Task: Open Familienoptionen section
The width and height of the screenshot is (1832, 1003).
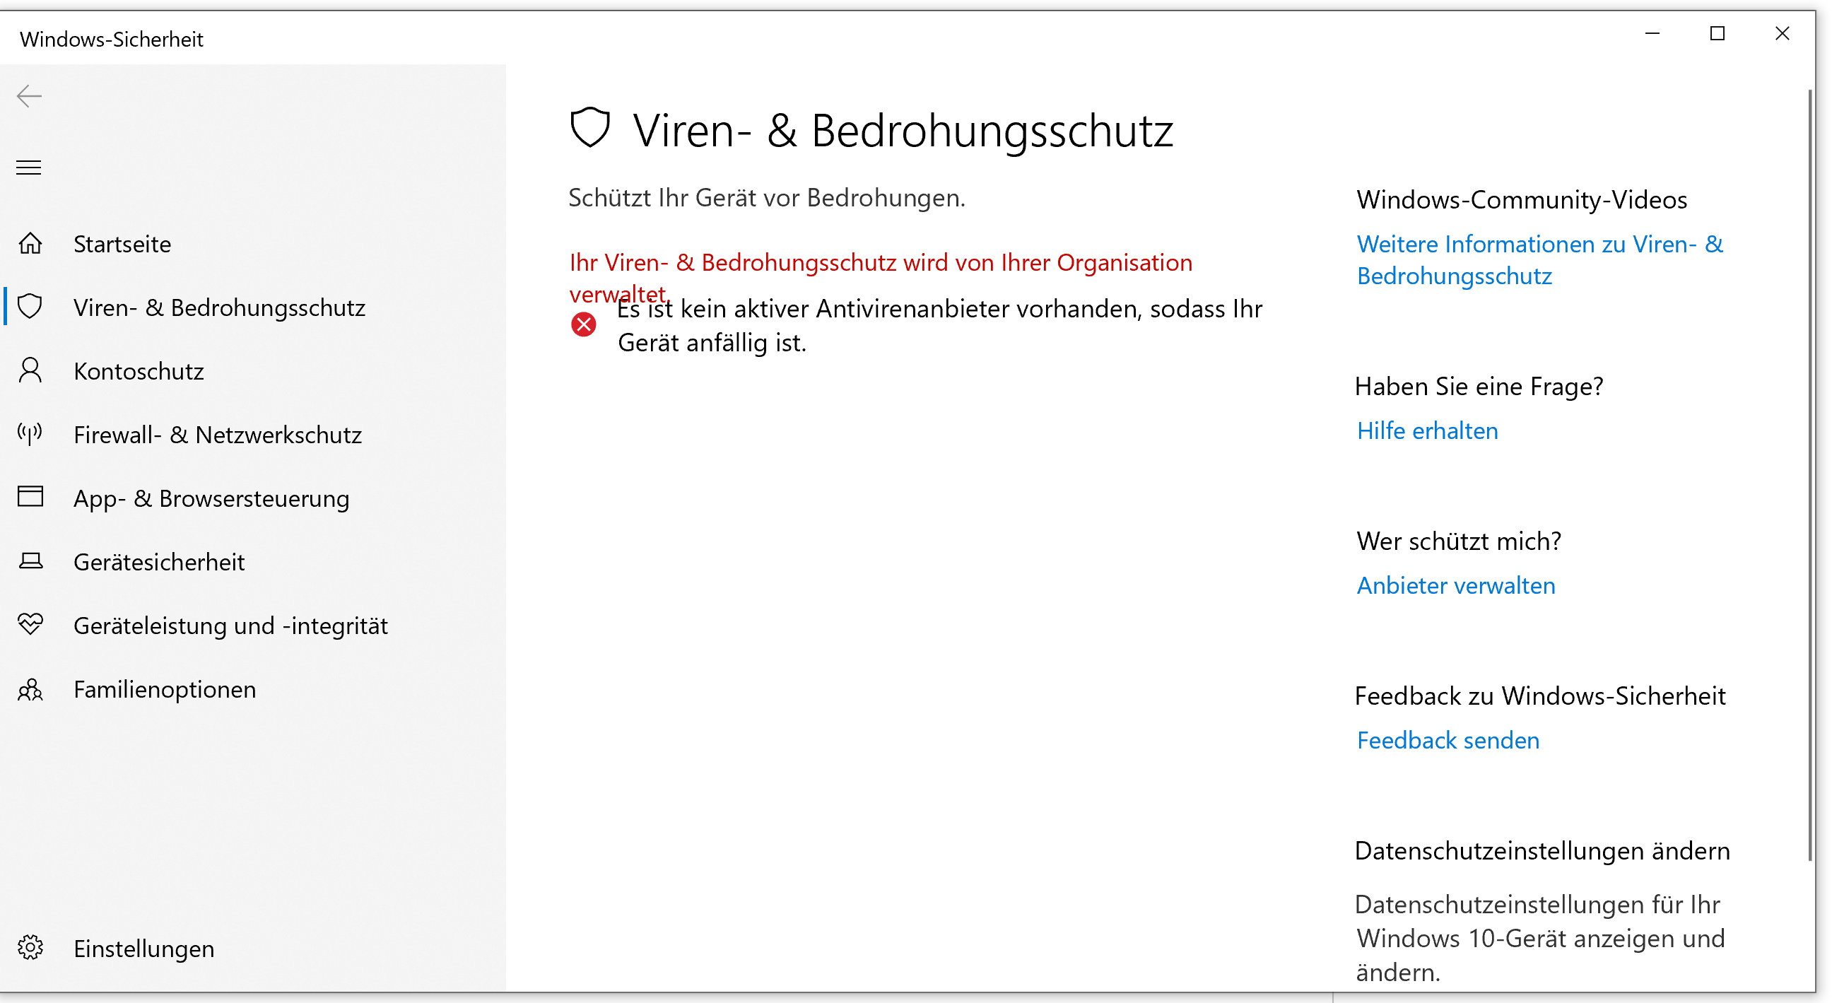Action: pos(164,689)
